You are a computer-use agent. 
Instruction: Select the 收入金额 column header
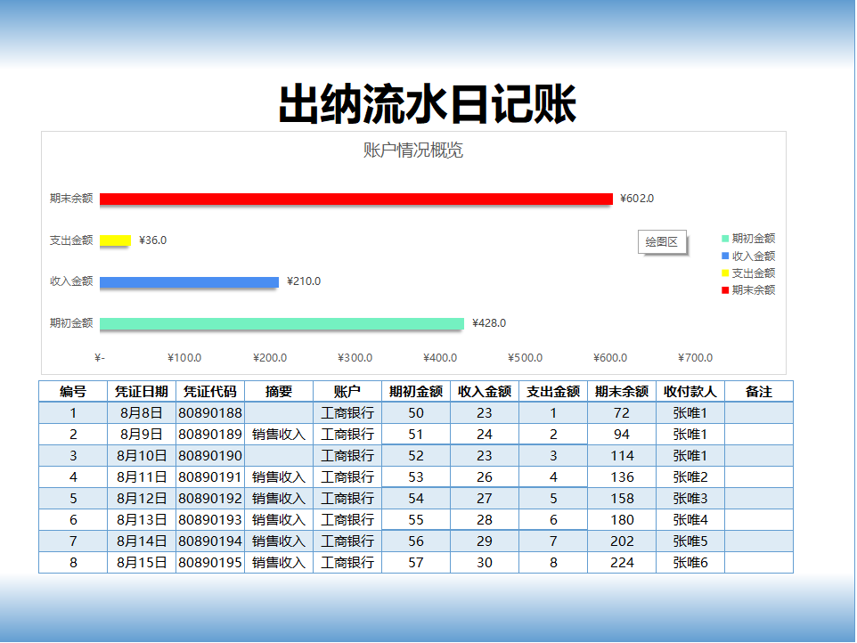pyautogui.click(x=485, y=392)
